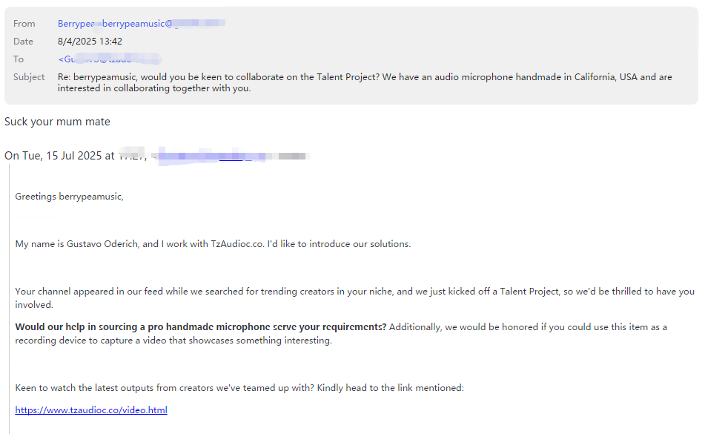Image resolution: width=705 pixels, height=434 pixels.
Task: Click the 'recording device to capture a video' line
Action: tap(173, 341)
